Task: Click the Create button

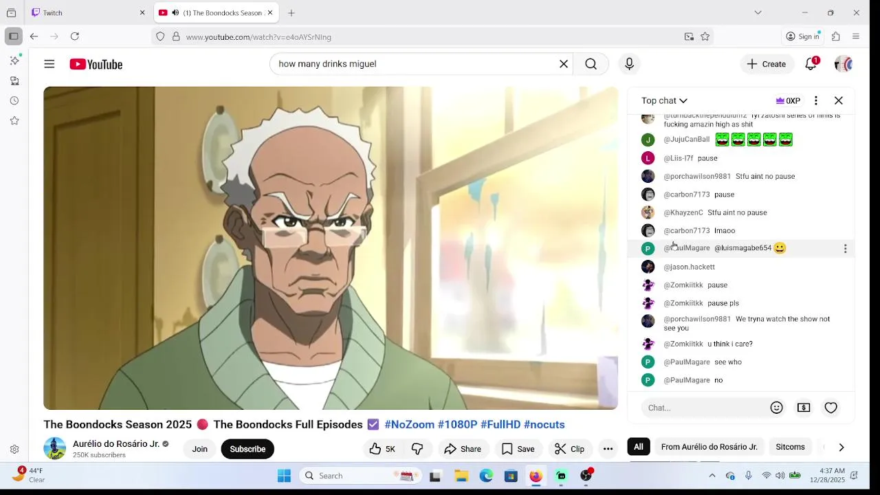Action: [766, 64]
